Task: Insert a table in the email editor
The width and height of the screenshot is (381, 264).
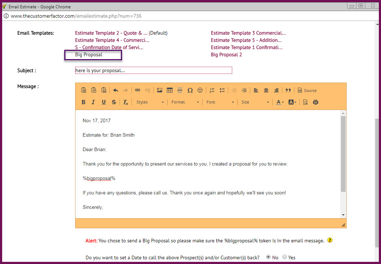Action: pos(170,90)
